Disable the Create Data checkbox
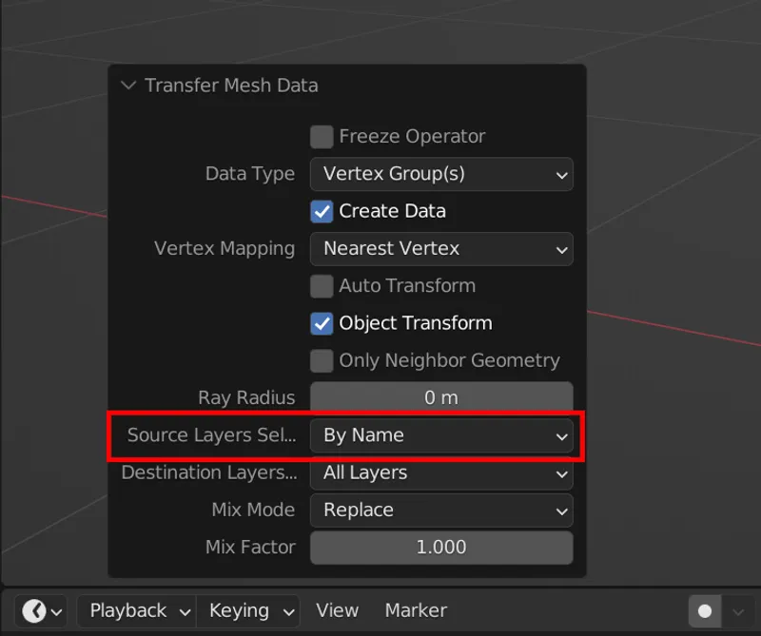The height and width of the screenshot is (636, 761). coord(322,211)
